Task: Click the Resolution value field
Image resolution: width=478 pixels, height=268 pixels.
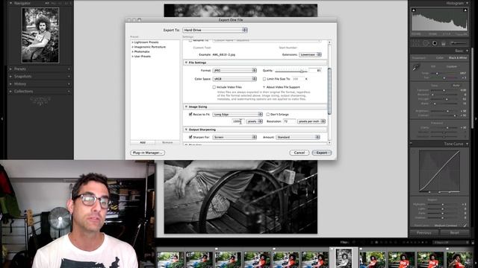Action: click(289, 121)
